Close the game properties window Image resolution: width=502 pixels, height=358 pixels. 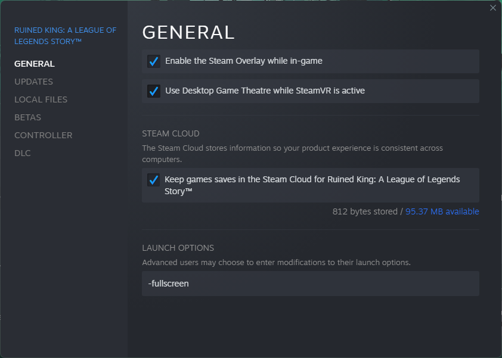[x=492, y=8]
